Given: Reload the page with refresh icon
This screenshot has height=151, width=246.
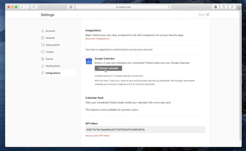Looking at the screenshot, I should pos(169,7).
